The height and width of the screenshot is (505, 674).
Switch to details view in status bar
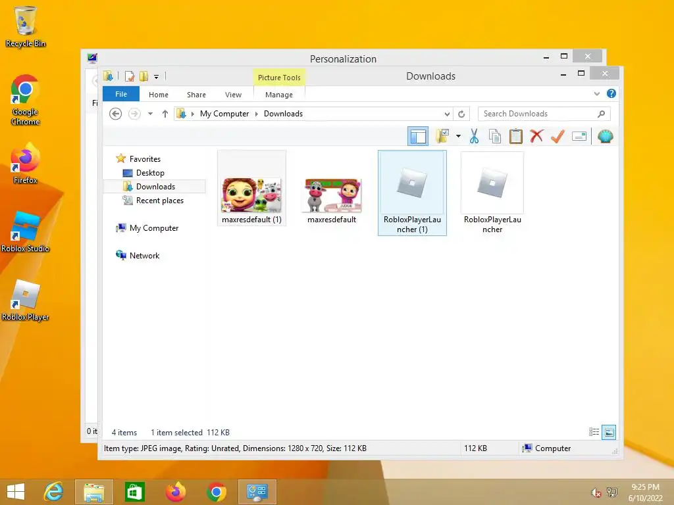coord(594,432)
